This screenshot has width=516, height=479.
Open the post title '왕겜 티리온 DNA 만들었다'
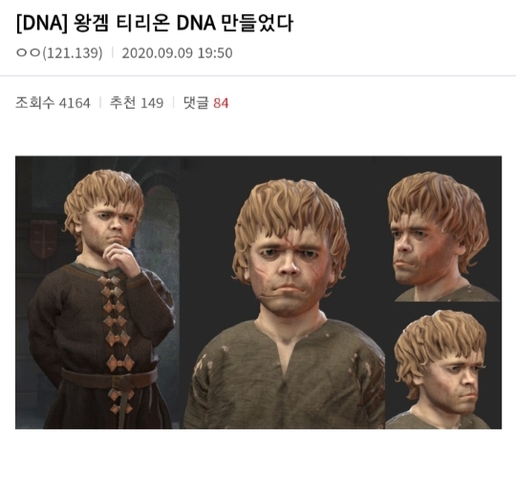[183, 23]
